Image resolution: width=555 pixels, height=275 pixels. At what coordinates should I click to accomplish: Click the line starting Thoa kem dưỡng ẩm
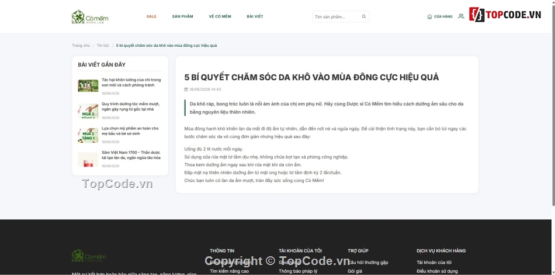(243, 165)
